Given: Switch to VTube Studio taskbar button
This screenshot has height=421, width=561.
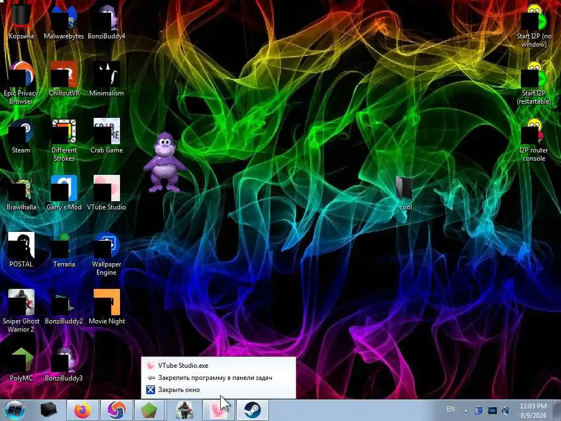Looking at the screenshot, I should click(218, 410).
